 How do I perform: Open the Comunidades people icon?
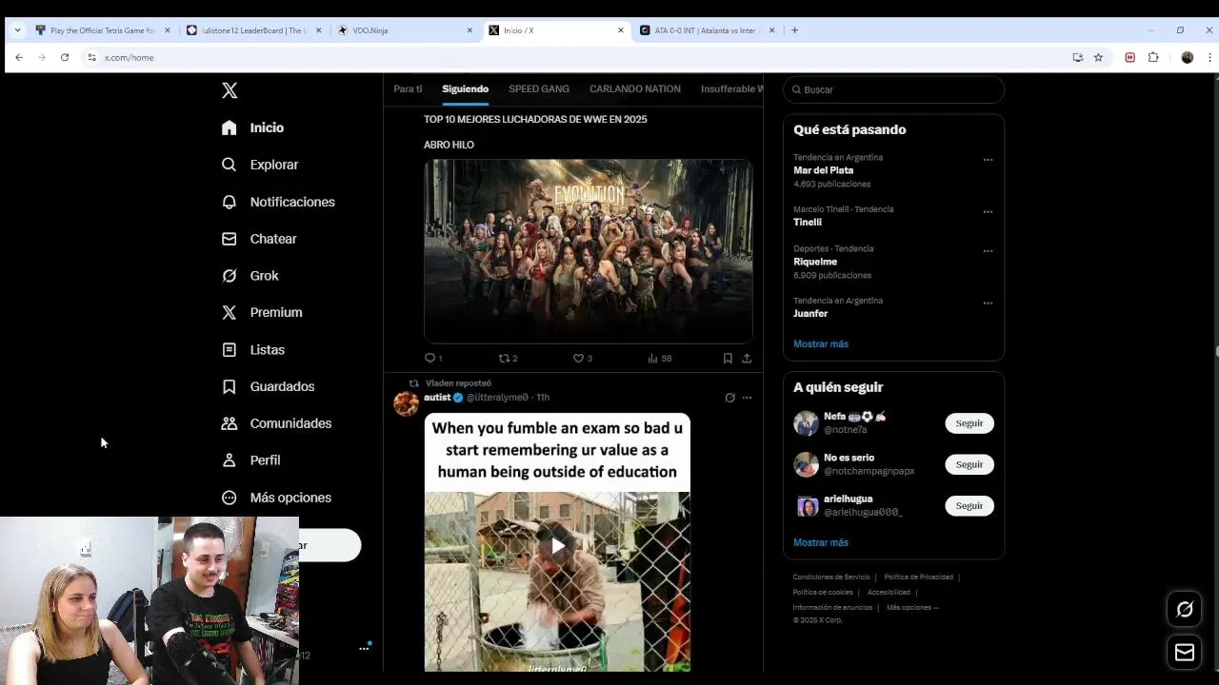229,423
